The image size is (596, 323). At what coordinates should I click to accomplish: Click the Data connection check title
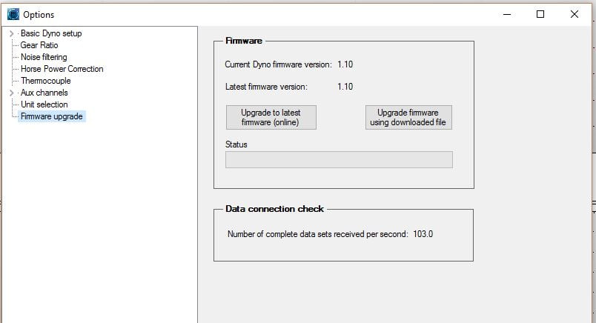click(274, 209)
